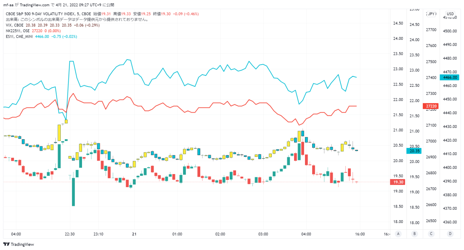464x250 pixels.
Task: Click the tall green candle dropping to 18.50
Action: (73, 192)
